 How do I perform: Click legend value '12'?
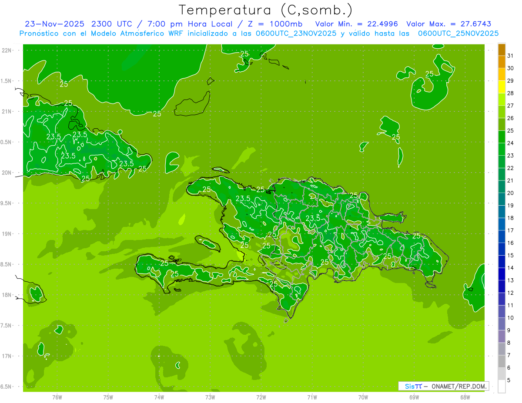pos(511,293)
